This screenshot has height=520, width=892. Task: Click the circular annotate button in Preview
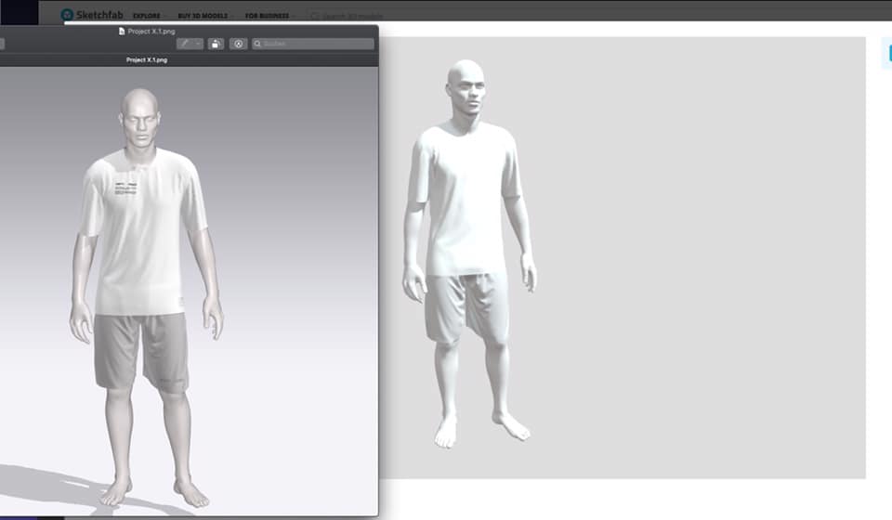pos(239,44)
